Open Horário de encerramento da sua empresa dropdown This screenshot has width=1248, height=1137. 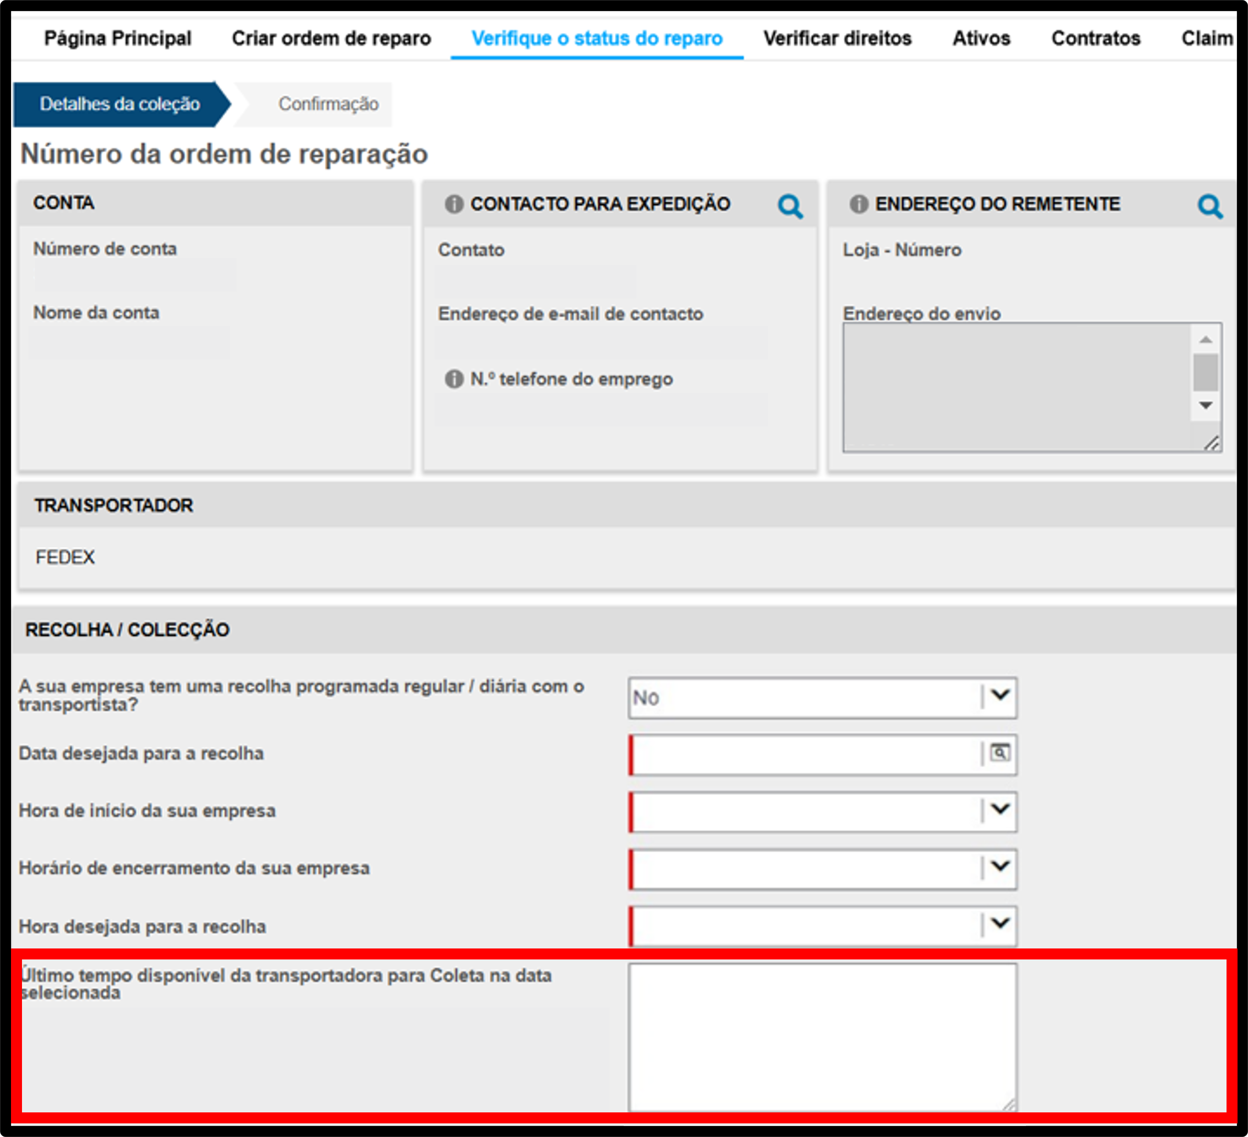click(822, 868)
